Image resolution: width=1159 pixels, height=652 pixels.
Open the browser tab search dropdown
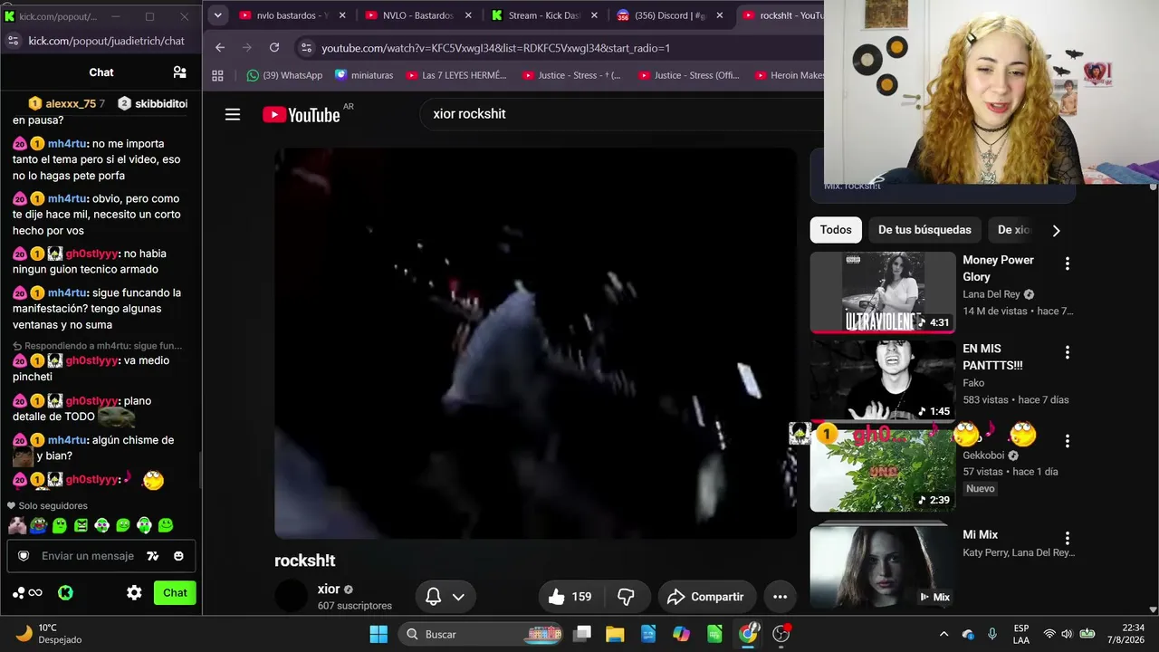(217, 15)
